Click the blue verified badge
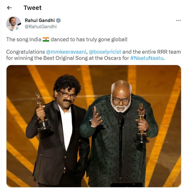The width and height of the screenshot is (186, 190). click(x=58, y=20)
